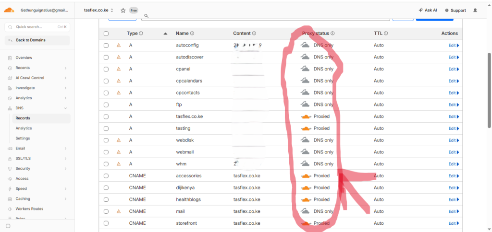The height and width of the screenshot is (232, 492).
Task: Select all records with header checkbox
Action: click(x=106, y=34)
